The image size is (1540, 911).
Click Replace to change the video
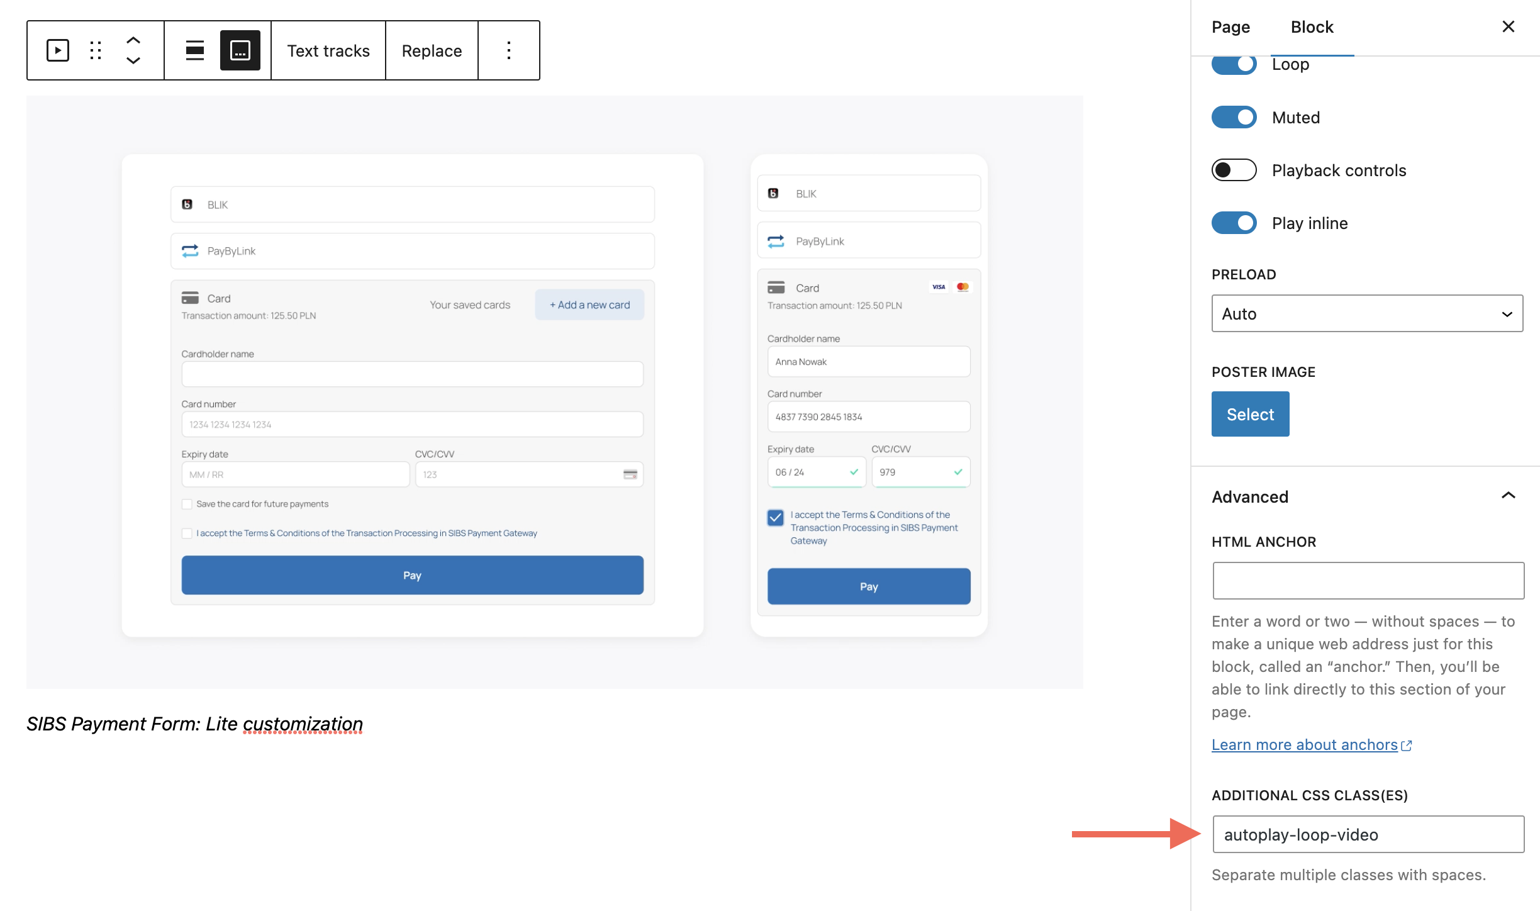(432, 50)
